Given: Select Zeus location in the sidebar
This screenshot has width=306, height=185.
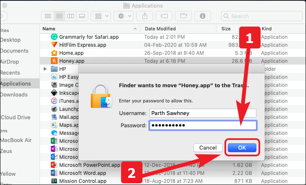Looking at the screenshot, I should [6, 151].
